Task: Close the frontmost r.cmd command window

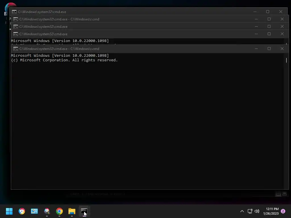Action: 282,49
